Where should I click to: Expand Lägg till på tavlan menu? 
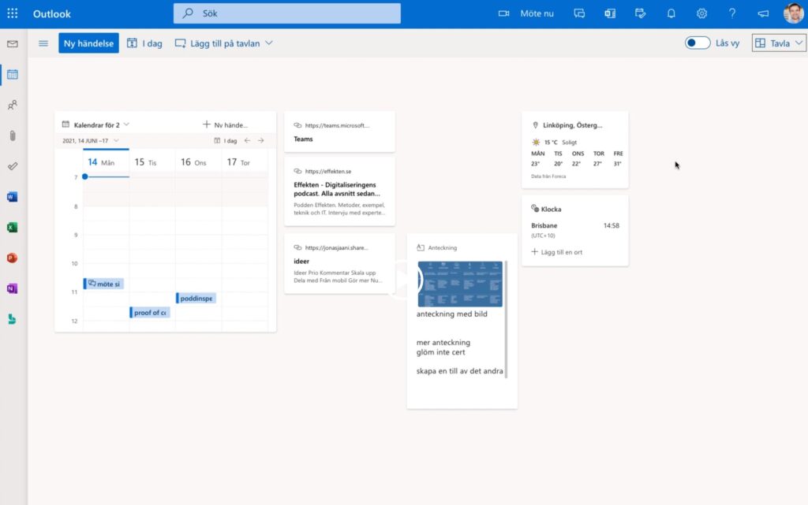[x=224, y=43]
